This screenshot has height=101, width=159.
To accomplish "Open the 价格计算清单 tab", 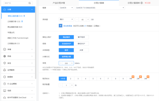I will coord(139,3).
